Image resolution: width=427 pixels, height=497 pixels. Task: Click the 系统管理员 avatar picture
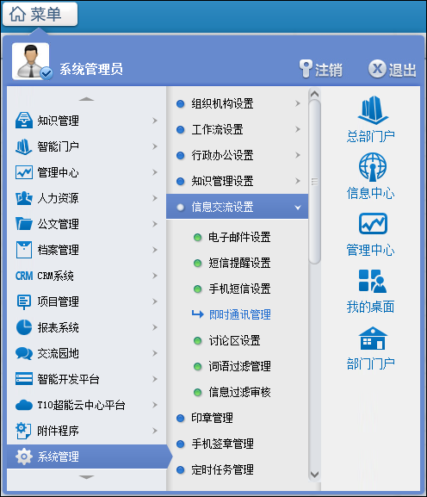tap(31, 61)
